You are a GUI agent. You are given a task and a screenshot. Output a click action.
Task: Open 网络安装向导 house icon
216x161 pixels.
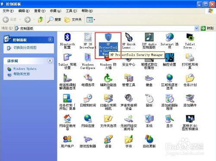click(67, 119)
